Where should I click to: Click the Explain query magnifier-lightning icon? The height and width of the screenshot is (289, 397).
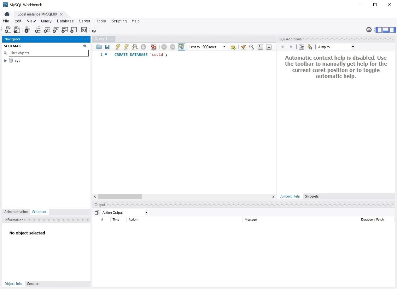pos(135,47)
